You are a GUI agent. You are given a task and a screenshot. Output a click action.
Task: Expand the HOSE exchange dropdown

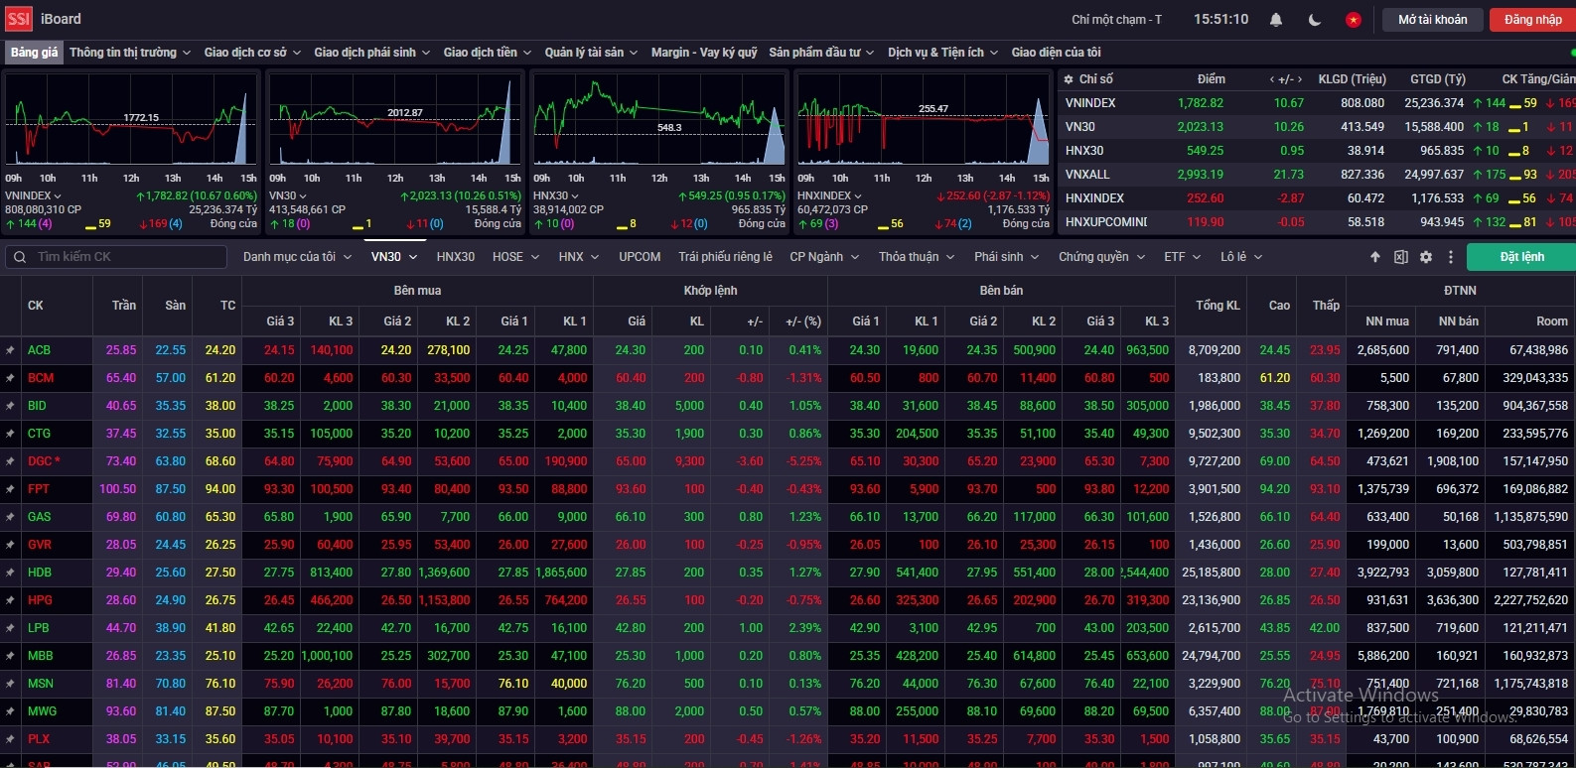pyautogui.click(x=515, y=257)
